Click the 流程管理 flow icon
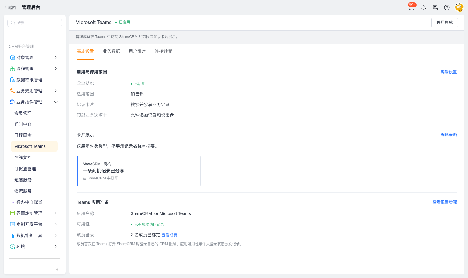468x278 pixels. click(12, 69)
